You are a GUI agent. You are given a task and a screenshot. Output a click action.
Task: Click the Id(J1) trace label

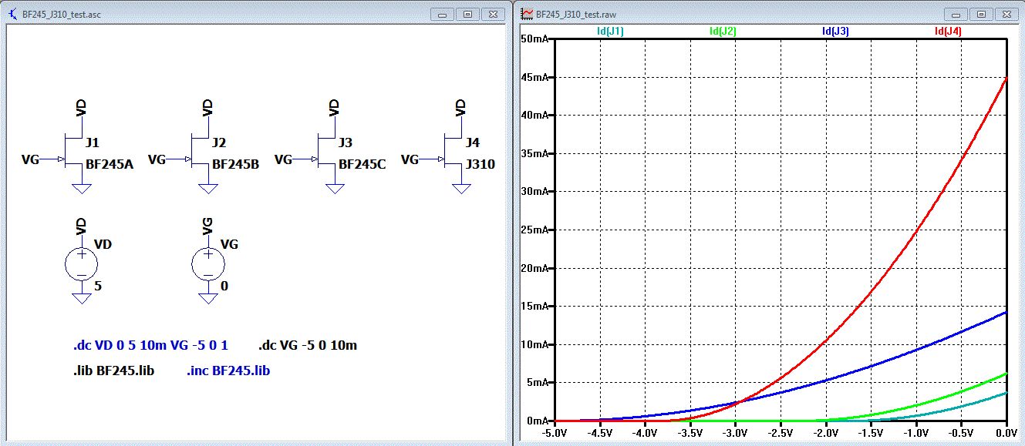(x=610, y=32)
